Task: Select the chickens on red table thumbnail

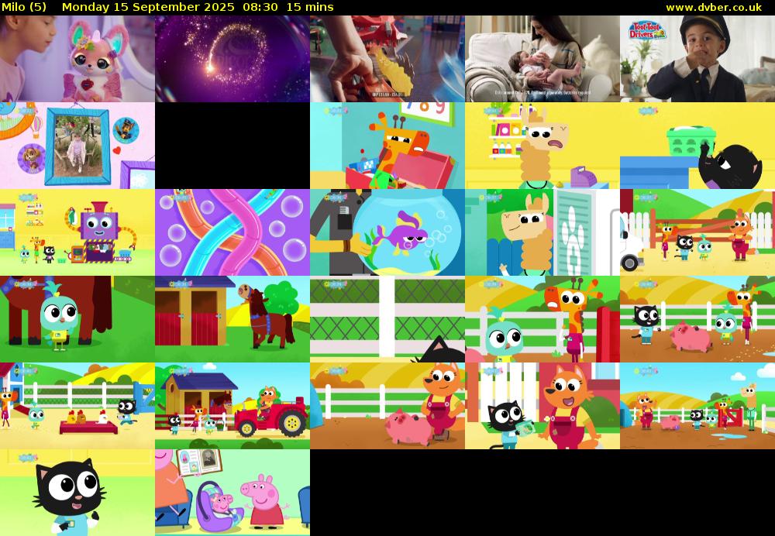Action: [77, 406]
